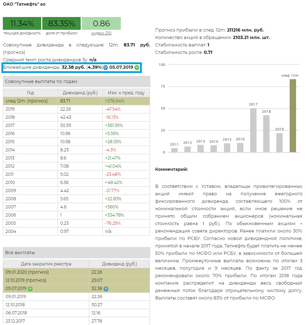This screenshot has width=306, height=325.
Task: Click the 2017 bar in dividend chart
Action: click(253, 130)
